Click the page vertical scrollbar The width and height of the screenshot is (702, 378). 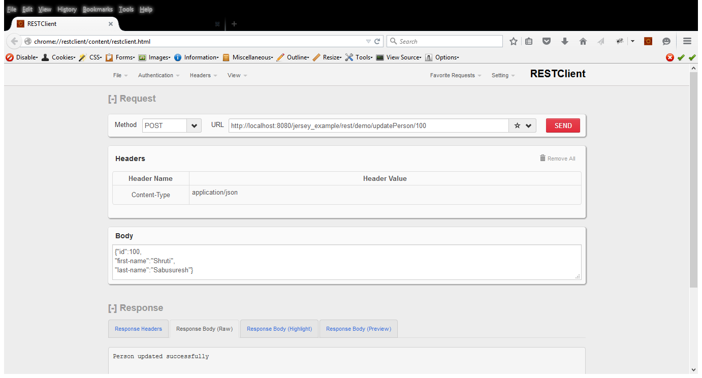[694, 179]
